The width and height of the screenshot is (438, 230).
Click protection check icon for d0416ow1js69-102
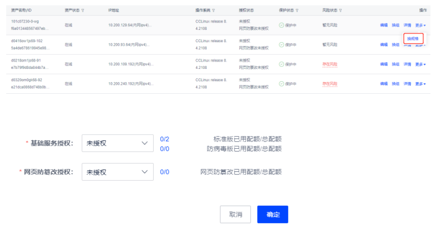281,45
